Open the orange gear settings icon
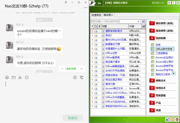 [x=172, y=120]
